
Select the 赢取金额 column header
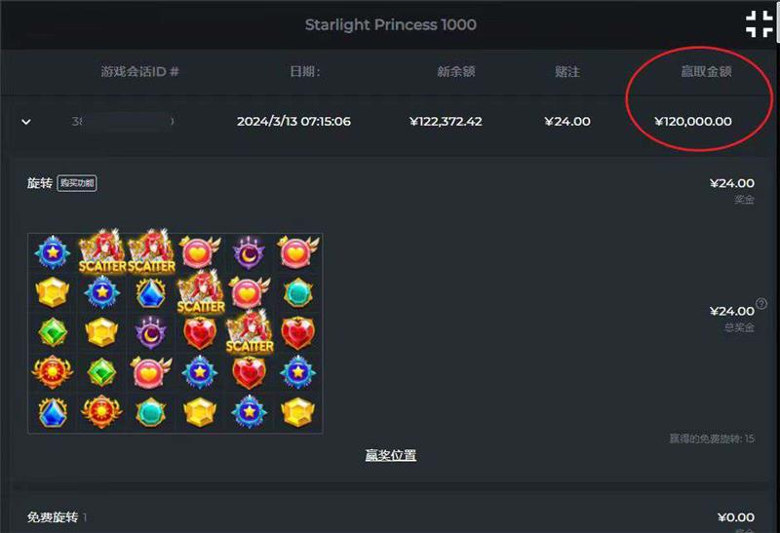tap(706, 71)
